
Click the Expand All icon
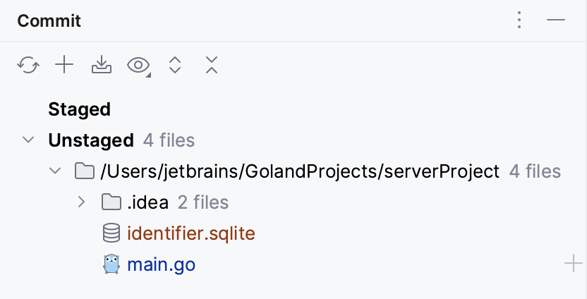pos(175,66)
